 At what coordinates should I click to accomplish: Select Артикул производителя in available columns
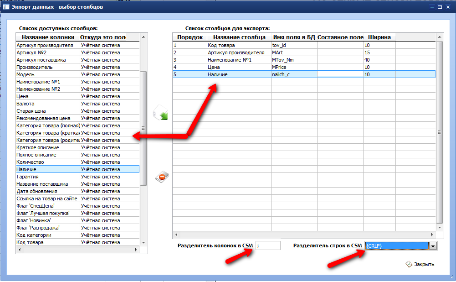tap(77, 45)
